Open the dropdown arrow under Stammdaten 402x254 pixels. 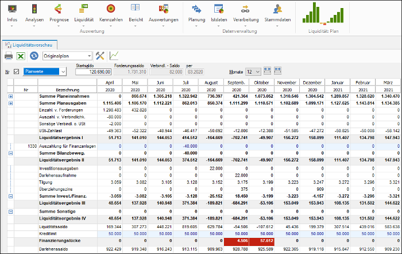point(277,26)
